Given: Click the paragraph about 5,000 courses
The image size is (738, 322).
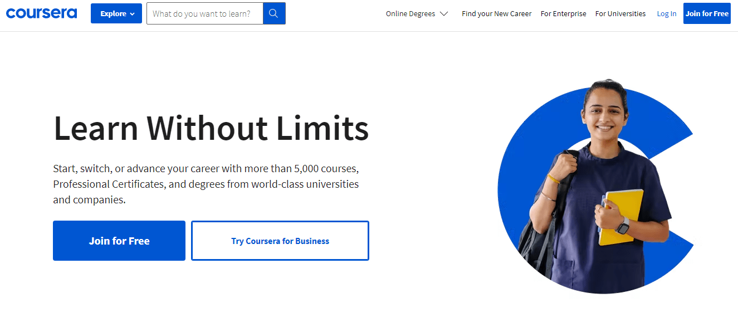Looking at the screenshot, I should pyautogui.click(x=206, y=184).
